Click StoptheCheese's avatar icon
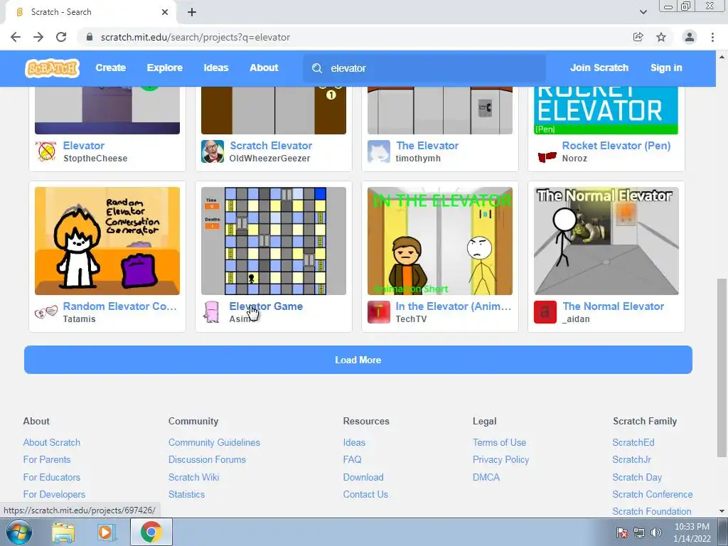 (46, 151)
